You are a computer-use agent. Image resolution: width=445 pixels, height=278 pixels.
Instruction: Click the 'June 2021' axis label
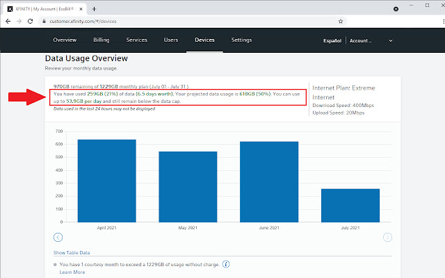coord(269,228)
